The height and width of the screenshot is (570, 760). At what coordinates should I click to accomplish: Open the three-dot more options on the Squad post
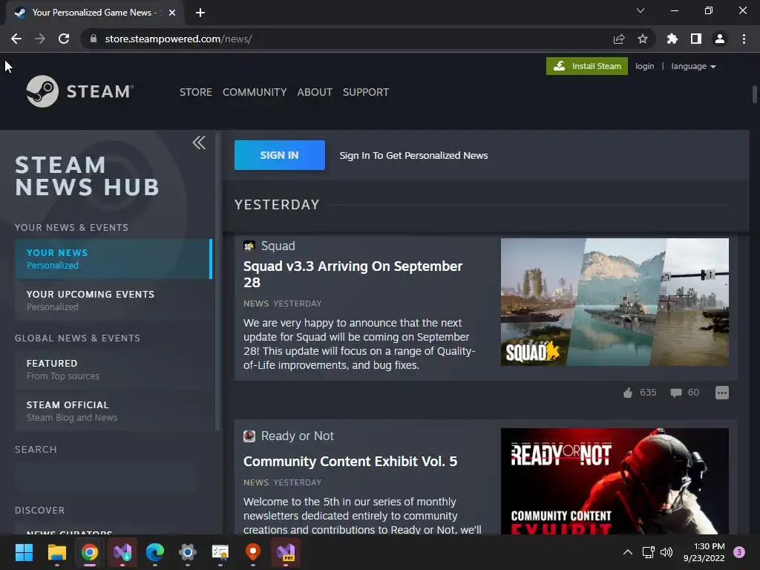tap(721, 393)
